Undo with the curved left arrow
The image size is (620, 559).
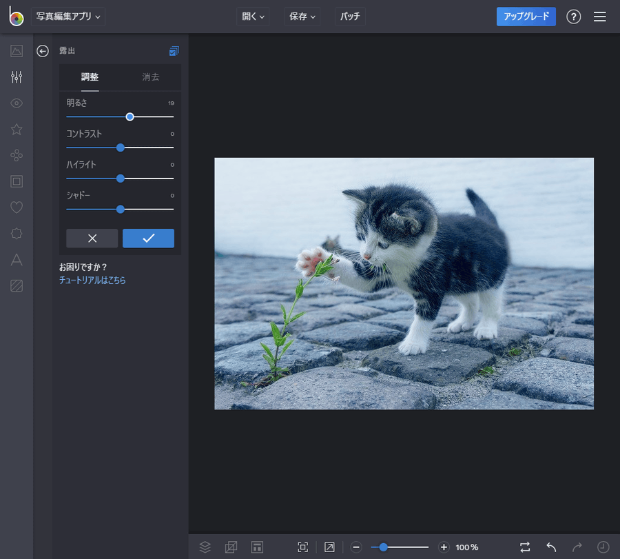click(x=551, y=547)
